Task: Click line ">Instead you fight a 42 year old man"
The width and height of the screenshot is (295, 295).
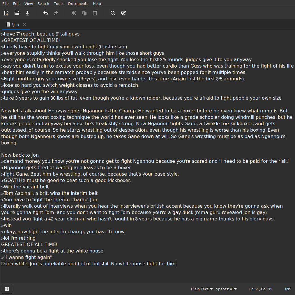Action: [138, 219]
